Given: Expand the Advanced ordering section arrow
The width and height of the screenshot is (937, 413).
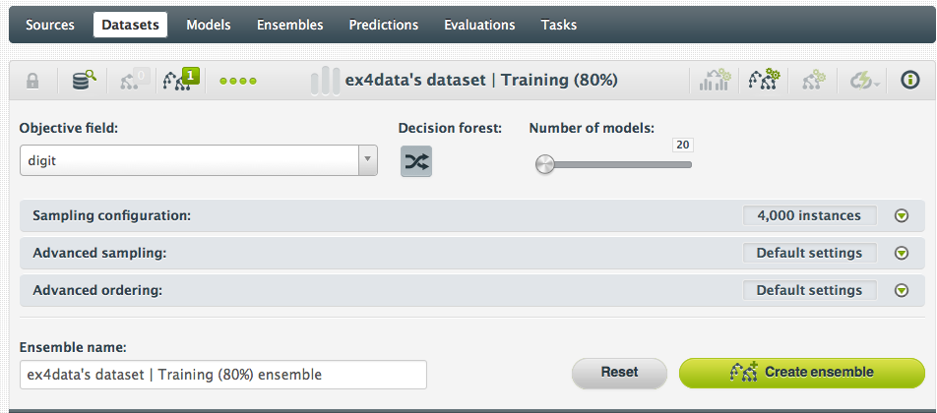Looking at the screenshot, I should (x=902, y=291).
